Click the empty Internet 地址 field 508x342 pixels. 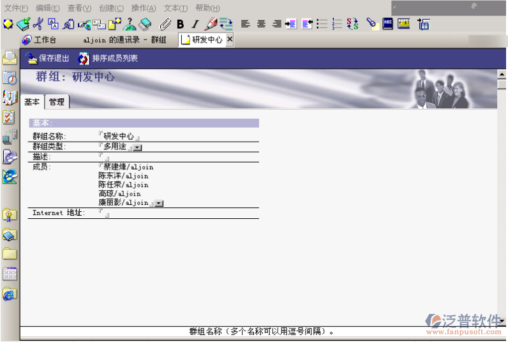click(104, 212)
